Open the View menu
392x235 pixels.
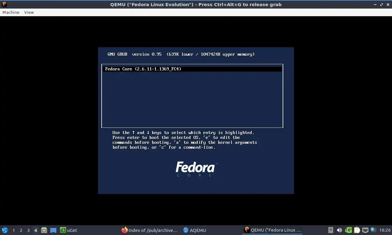(29, 12)
